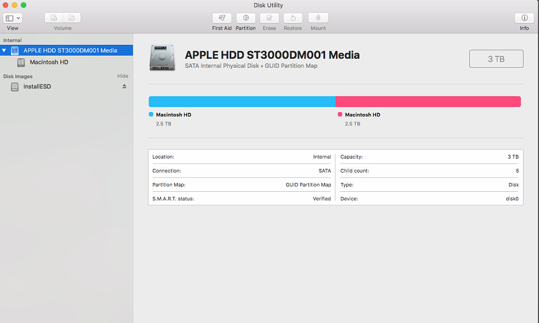Click the Capacity value '3 TB' in table

point(513,157)
